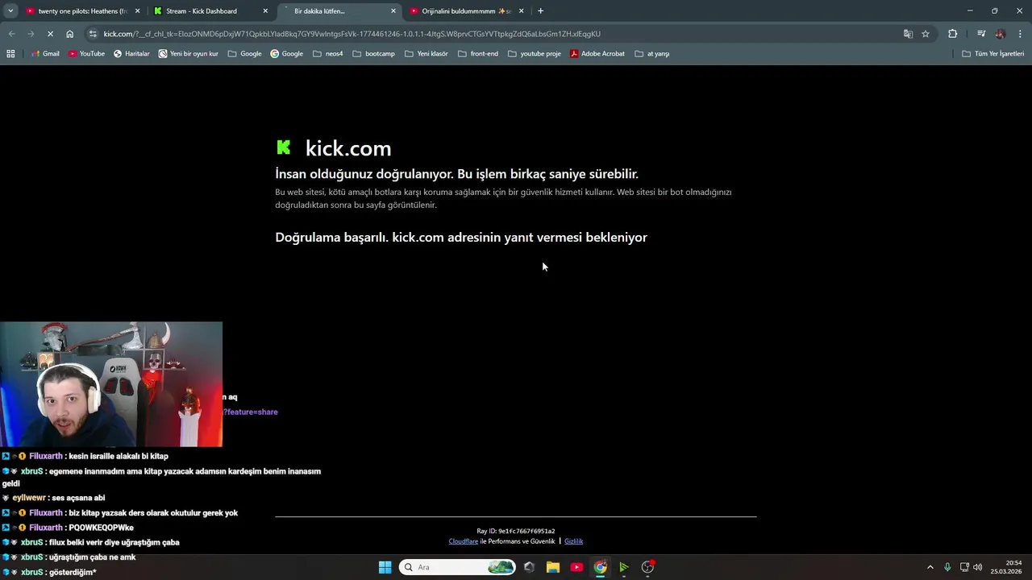Expand the Yeni klasör bookmark folder
1032x580 pixels.
(x=427, y=54)
